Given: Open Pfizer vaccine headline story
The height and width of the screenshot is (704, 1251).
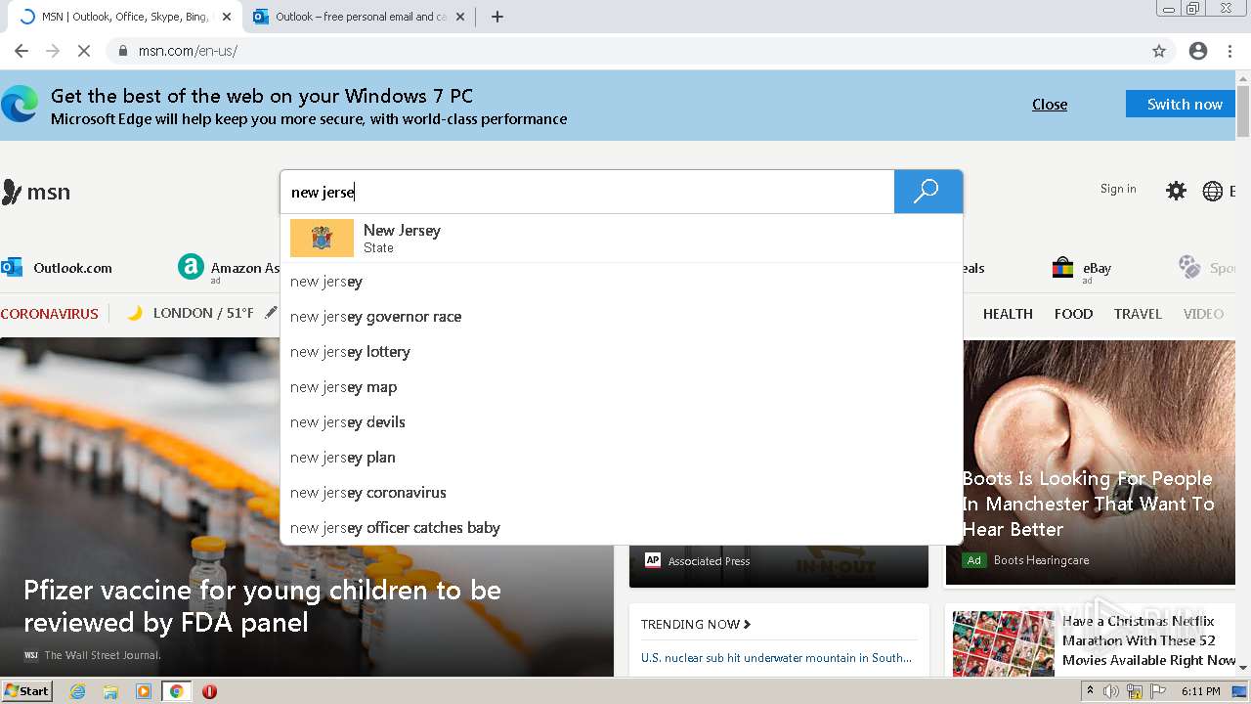Looking at the screenshot, I should 262,606.
